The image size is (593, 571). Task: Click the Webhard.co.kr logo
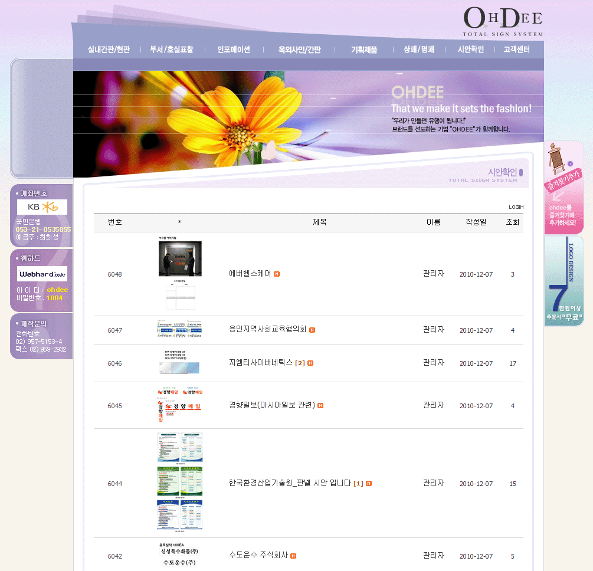click(x=42, y=274)
